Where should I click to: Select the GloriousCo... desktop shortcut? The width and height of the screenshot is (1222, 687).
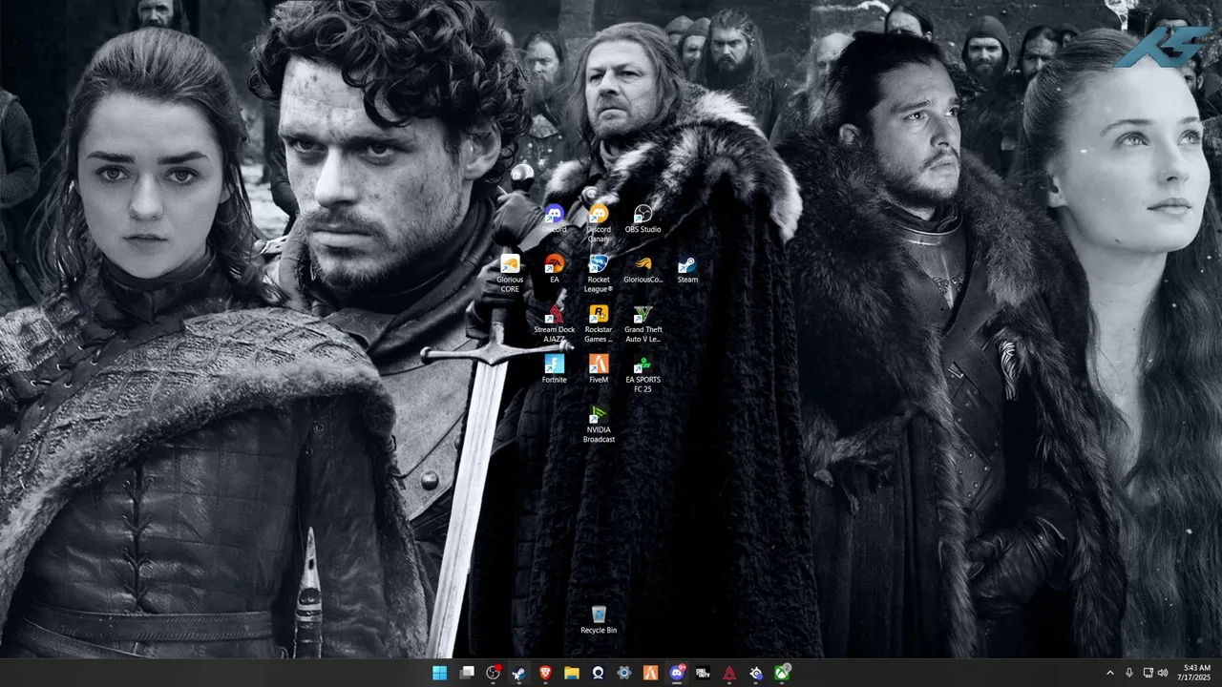pos(643,269)
